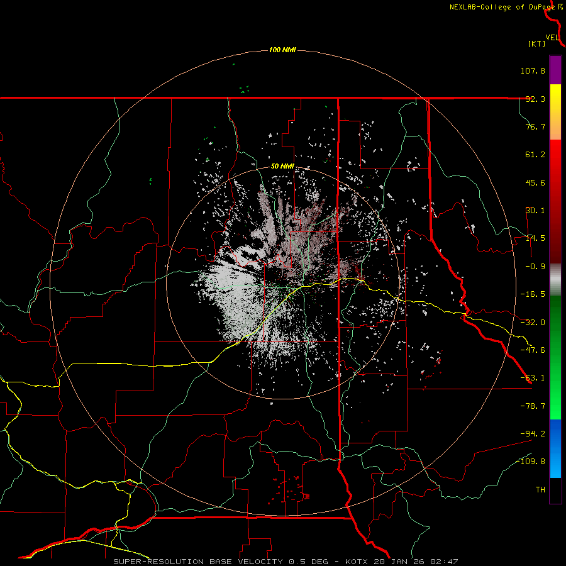Click the 30.1 value on the velocity scale
The height and width of the screenshot is (566, 566).
click(x=535, y=211)
